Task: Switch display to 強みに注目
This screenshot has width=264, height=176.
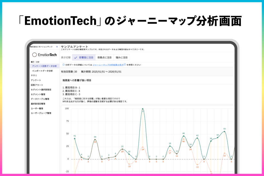Action: point(121,57)
